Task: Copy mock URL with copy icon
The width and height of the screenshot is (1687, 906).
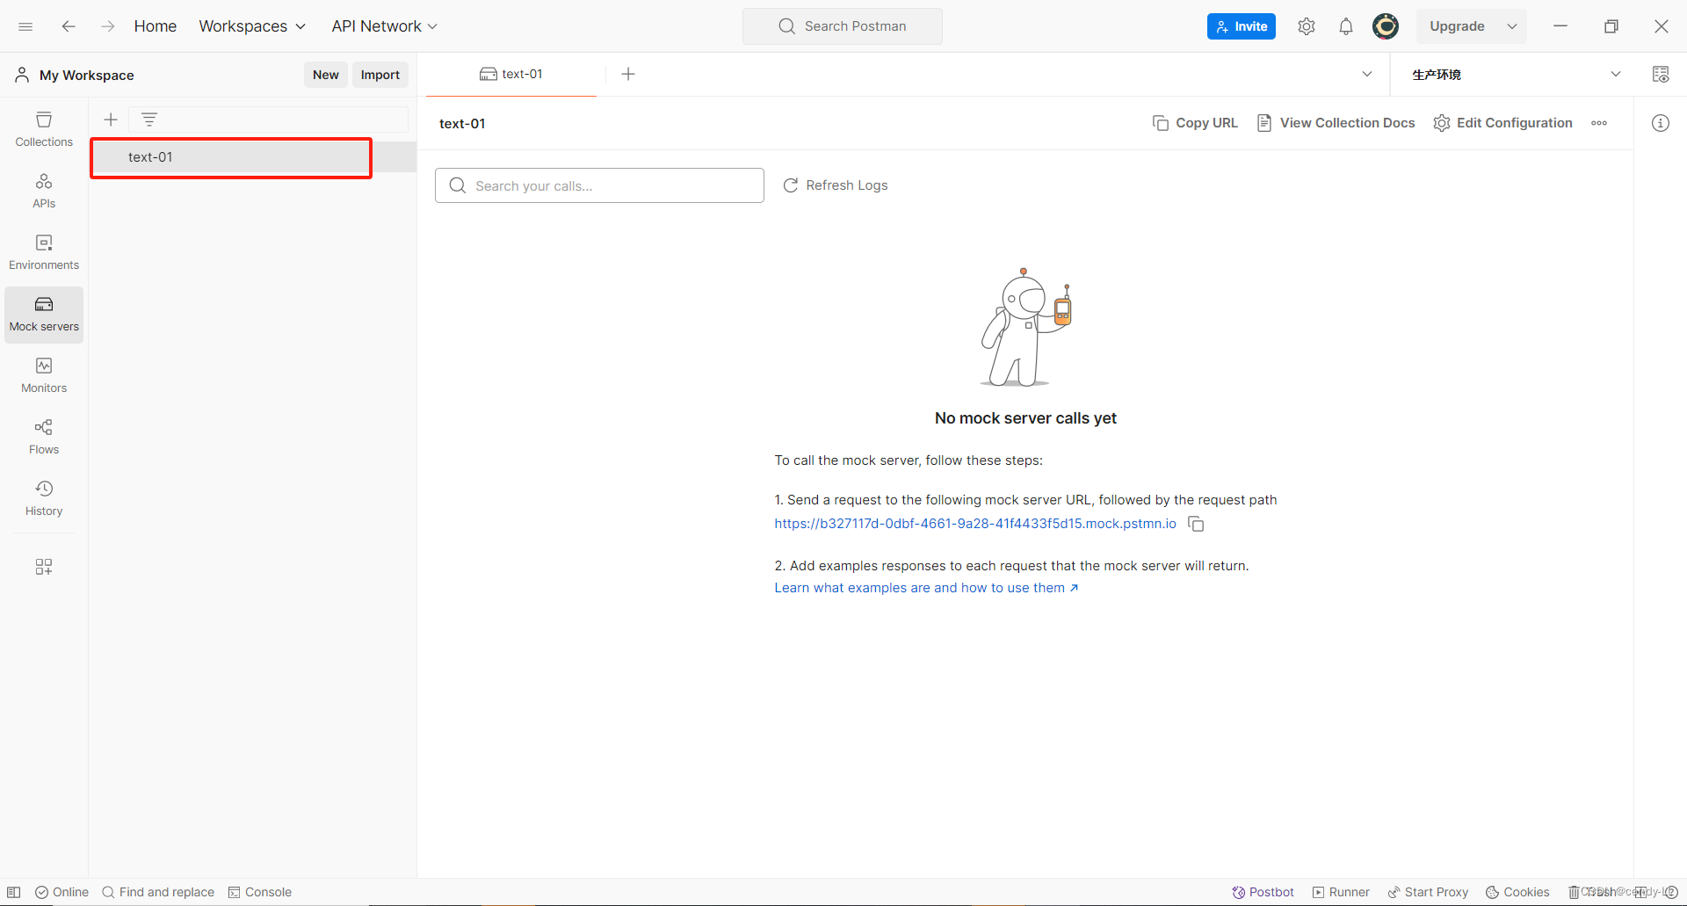Action: tap(1196, 524)
